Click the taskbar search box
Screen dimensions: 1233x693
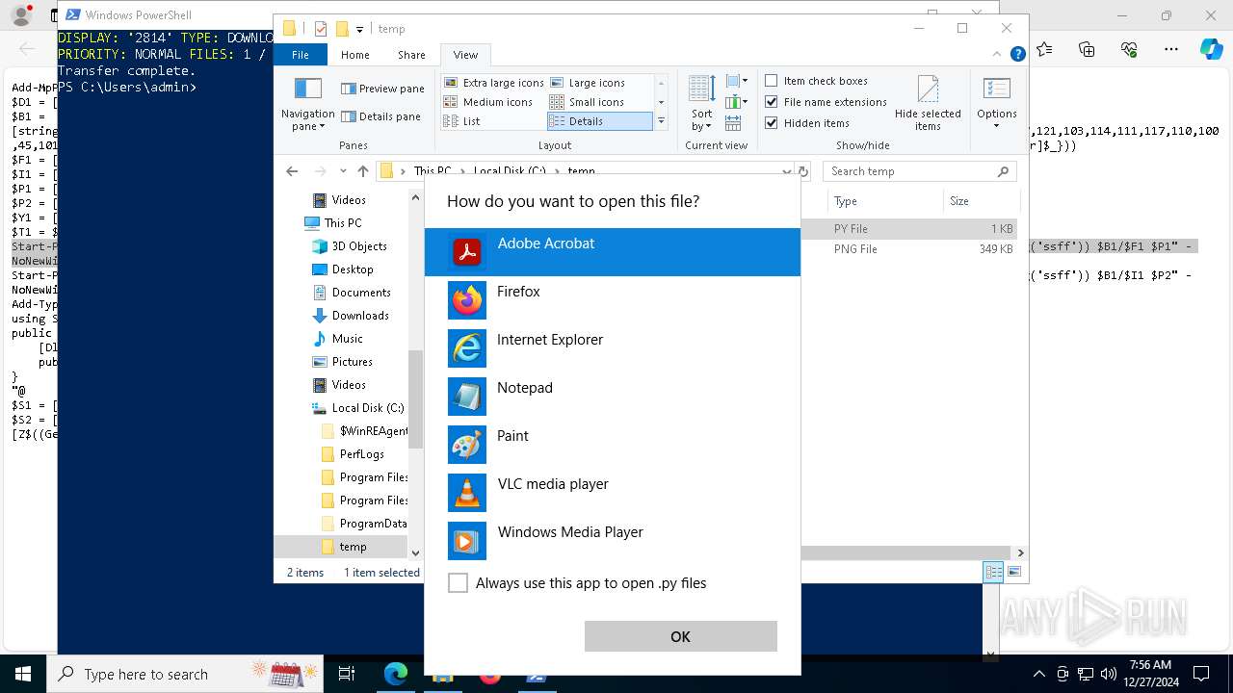click(185, 674)
